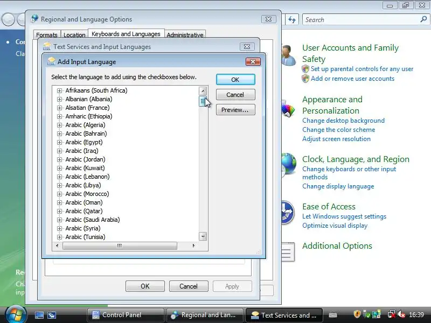
Task: Click Adjust screen resolution link
Action: coord(336,139)
